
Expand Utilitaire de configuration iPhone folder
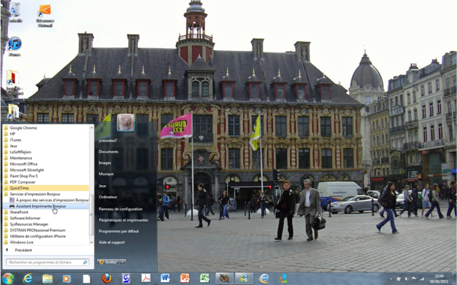click(x=46, y=236)
